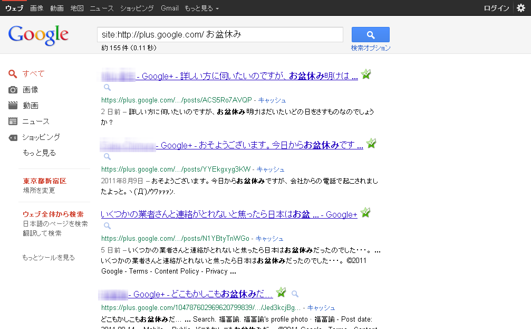Viewport: 531px width, 329px height.
Task: Select 動画 filter in the left sidebar
Action: 30,106
